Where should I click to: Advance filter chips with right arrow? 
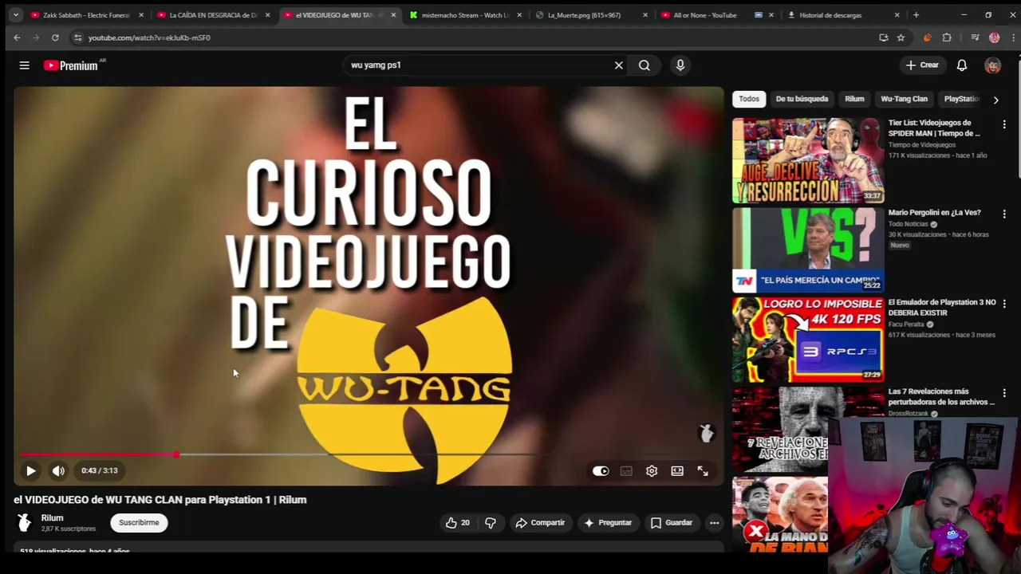(x=995, y=100)
